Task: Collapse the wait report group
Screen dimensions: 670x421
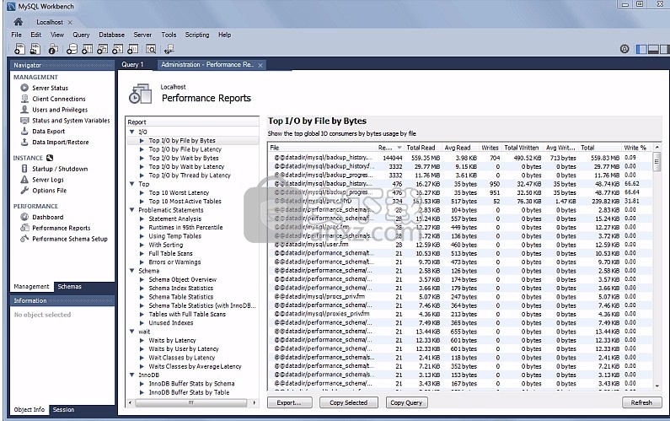Action: [132, 332]
